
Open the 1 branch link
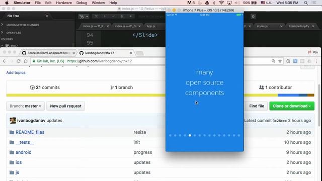[122, 87]
